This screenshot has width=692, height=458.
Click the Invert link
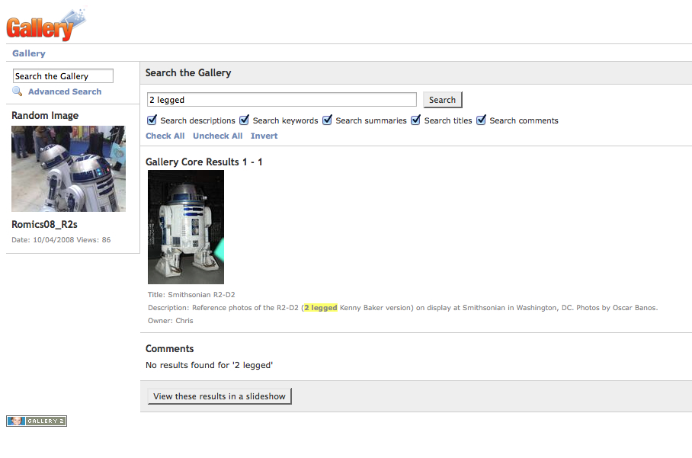click(264, 136)
